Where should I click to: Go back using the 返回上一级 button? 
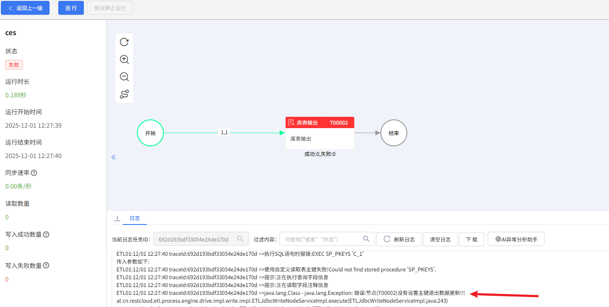coord(25,8)
